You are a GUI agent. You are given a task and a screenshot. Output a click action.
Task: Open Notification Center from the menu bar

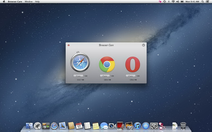tap(207, 2)
